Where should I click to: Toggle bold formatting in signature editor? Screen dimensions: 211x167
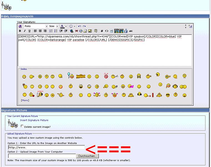coord(20,31)
